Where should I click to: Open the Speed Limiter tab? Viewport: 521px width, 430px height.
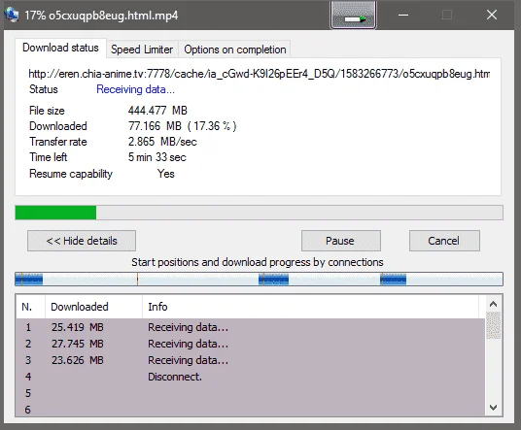tap(142, 50)
